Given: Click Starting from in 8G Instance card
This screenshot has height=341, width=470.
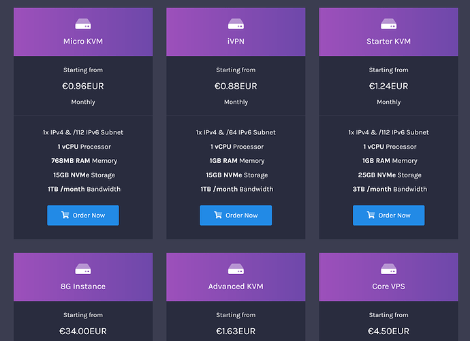Looking at the screenshot, I should (83, 315).
